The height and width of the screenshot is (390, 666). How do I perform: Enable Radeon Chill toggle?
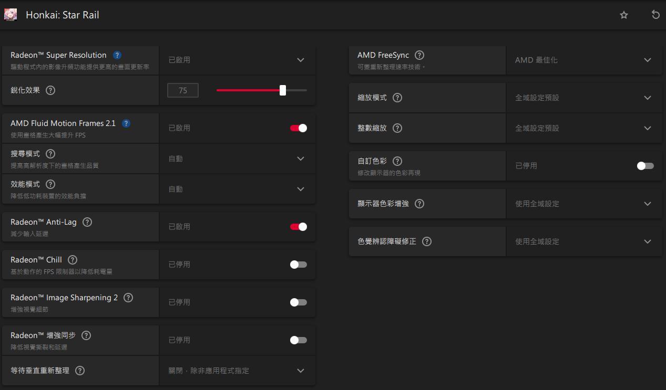coord(299,265)
